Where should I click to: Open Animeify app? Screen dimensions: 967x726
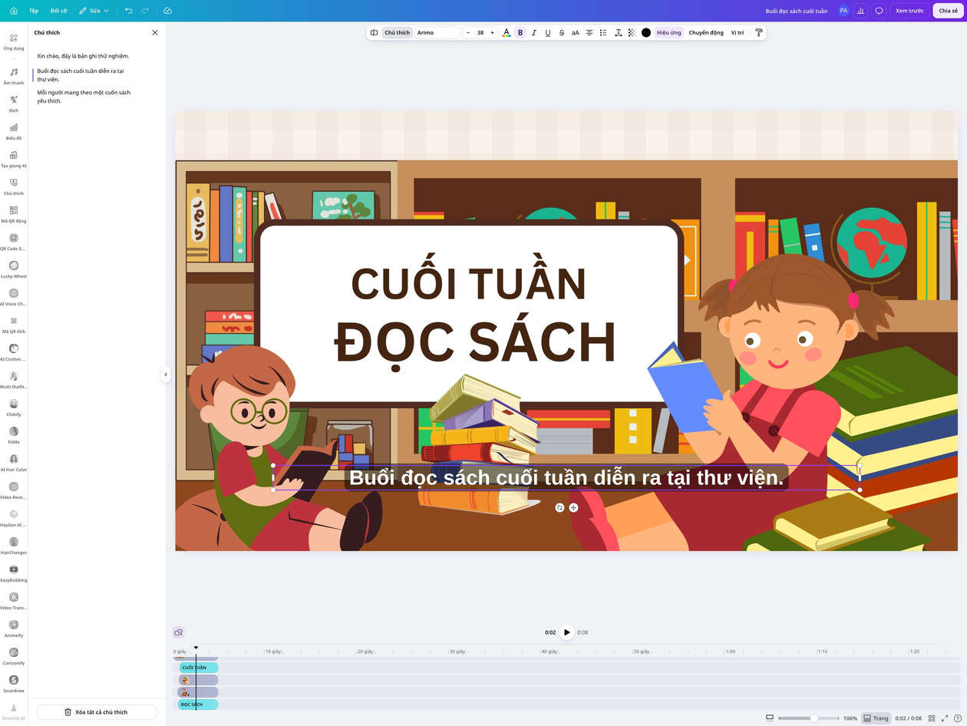tap(14, 629)
